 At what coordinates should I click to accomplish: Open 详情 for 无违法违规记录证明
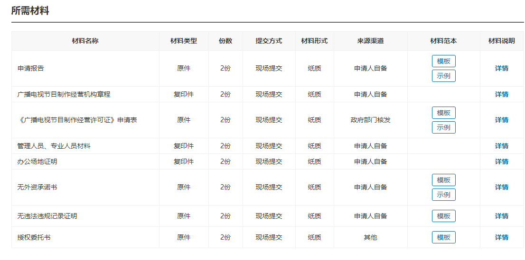(x=501, y=216)
